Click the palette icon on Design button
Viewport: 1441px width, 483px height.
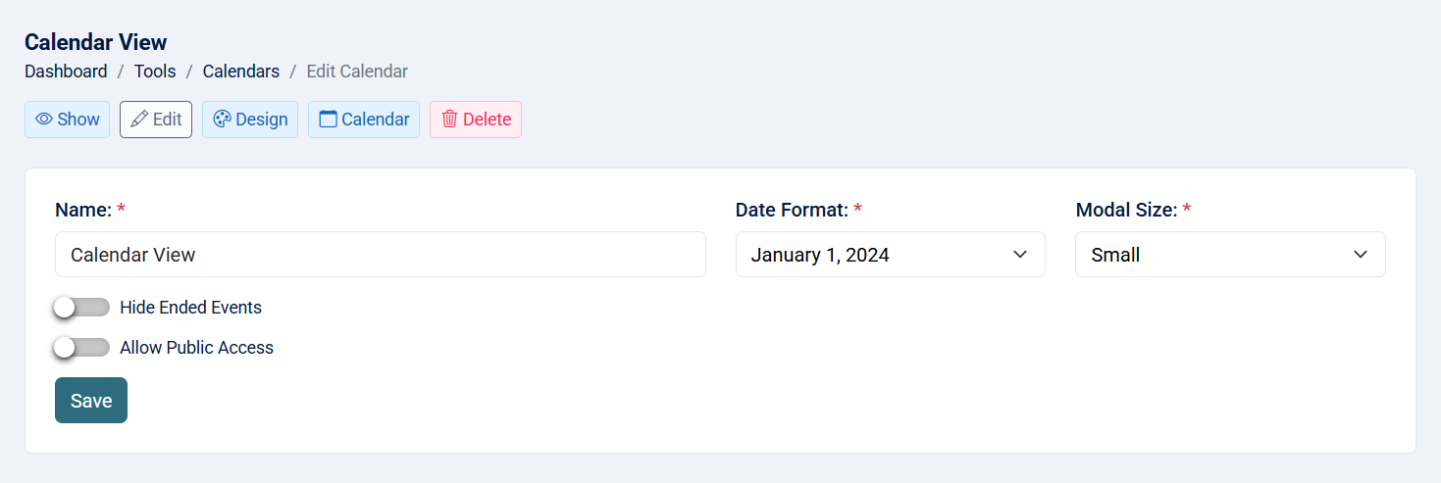(x=222, y=120)
